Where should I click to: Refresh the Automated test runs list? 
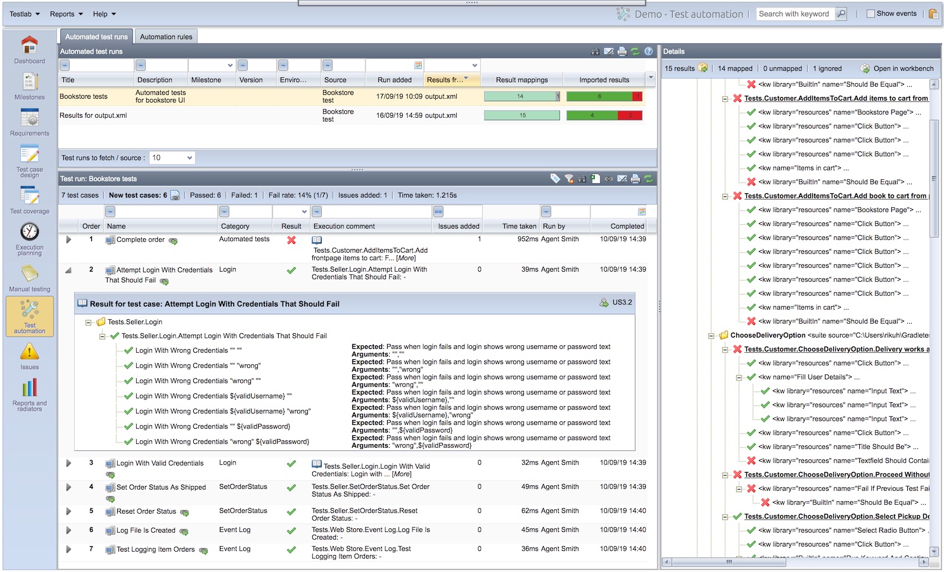click(635, 51)
